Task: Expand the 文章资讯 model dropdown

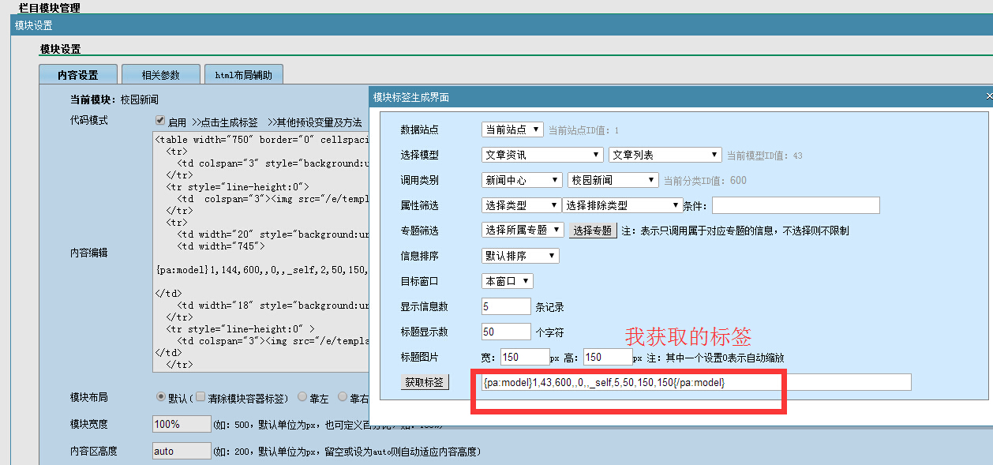Action: pyautogui.click(x=542, y=155)
